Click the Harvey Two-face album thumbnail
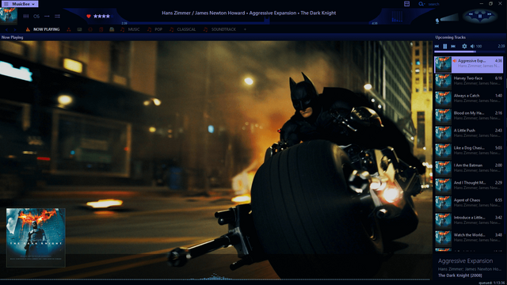The height and width of the screenshot is (285, 507). (x=444, y=82)
